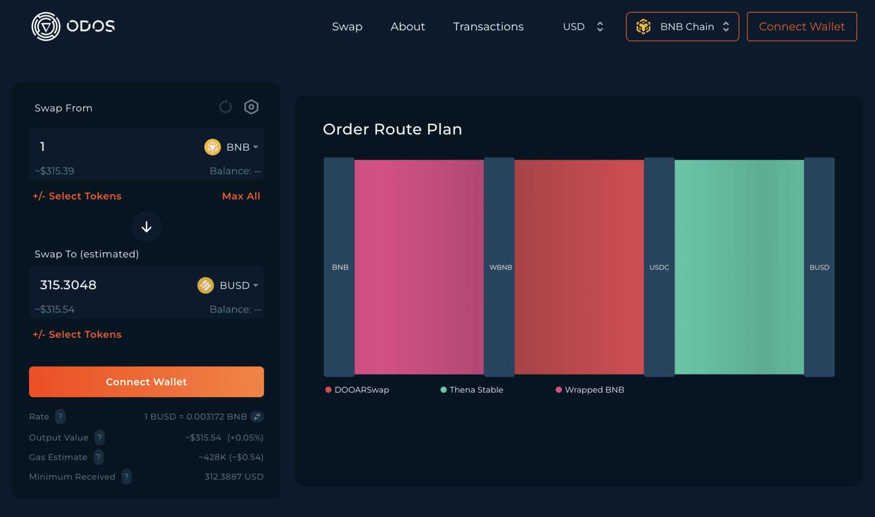Open the USD currency selector
Screen dimensions: 875x517
(x=583, y=26)
